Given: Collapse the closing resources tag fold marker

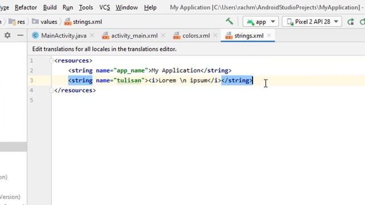Looking at the screenshot, I should [51, 91].
